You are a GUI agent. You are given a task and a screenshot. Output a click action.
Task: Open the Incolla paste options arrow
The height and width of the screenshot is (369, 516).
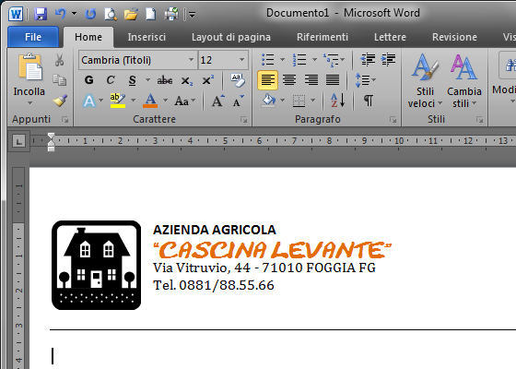29,102
